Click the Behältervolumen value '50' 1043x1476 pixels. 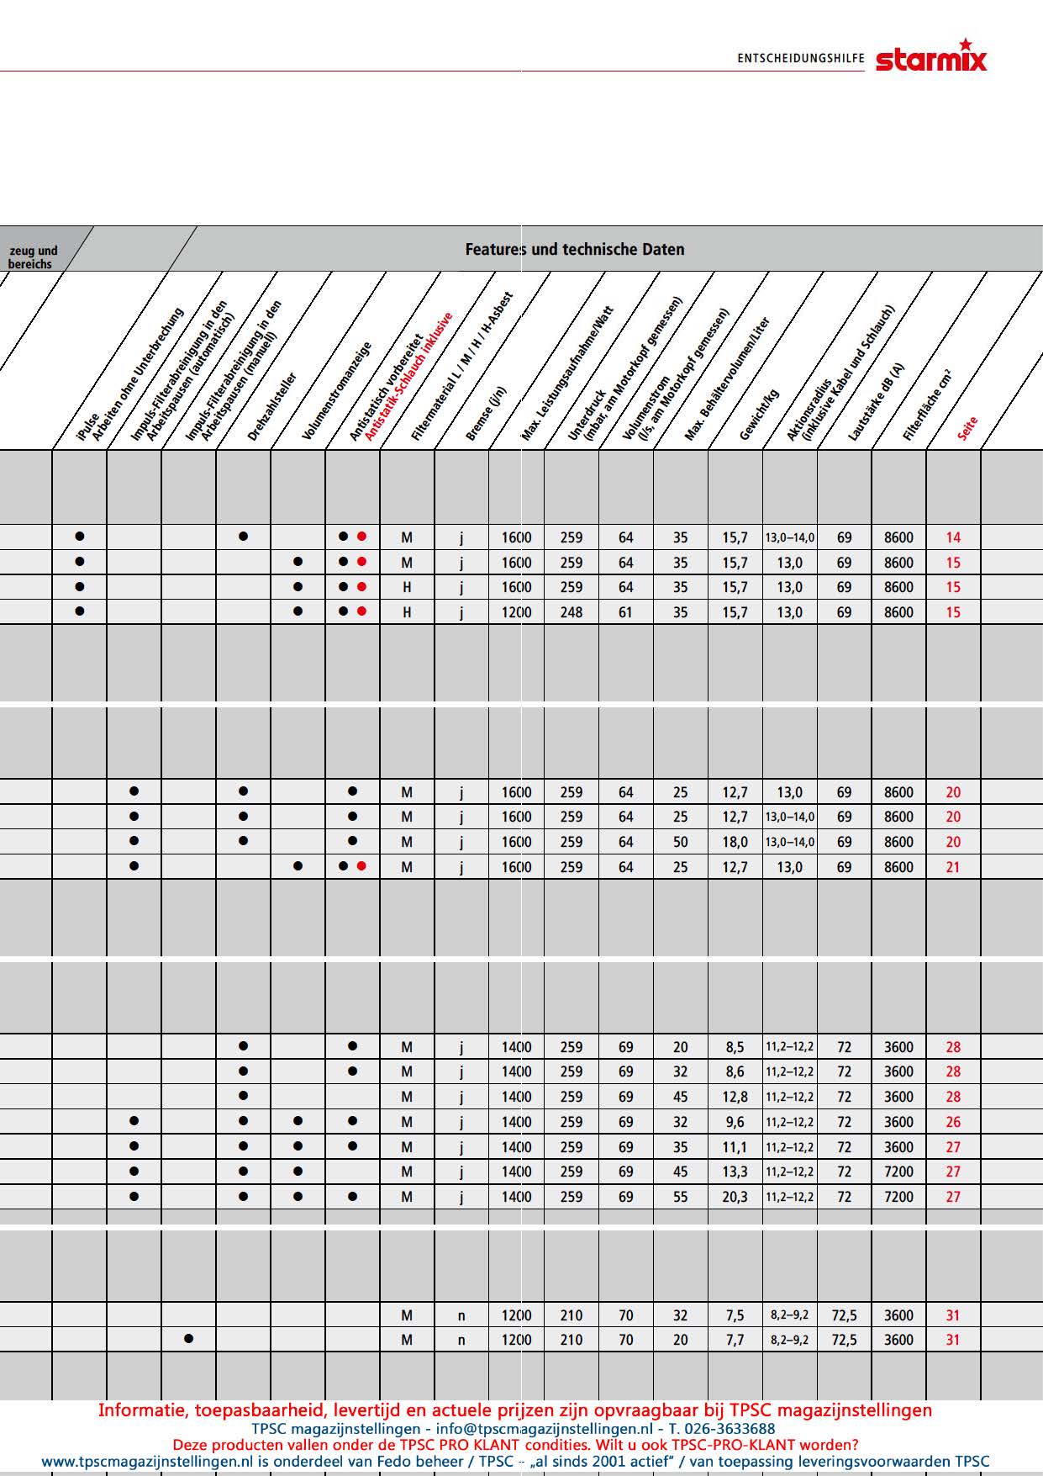click(x=680, y=842)
